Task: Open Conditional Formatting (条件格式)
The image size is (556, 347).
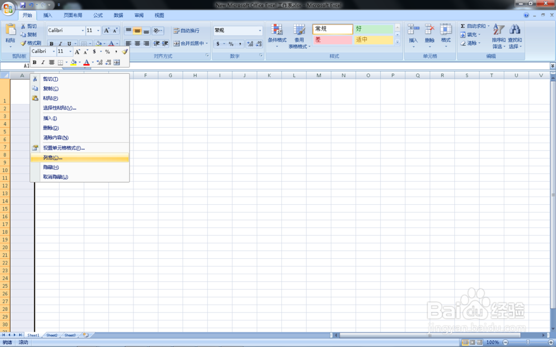Action: 277,36
